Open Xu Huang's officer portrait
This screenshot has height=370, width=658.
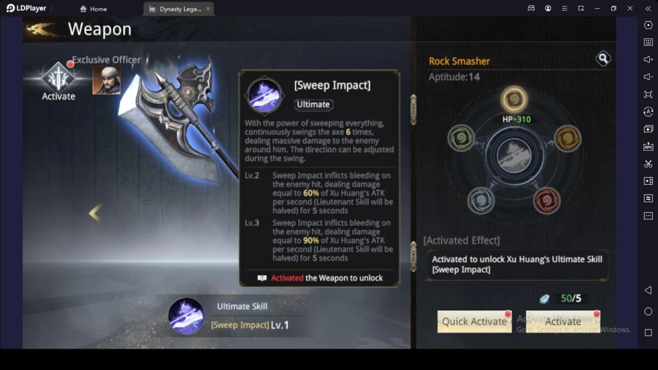point(107,80)
